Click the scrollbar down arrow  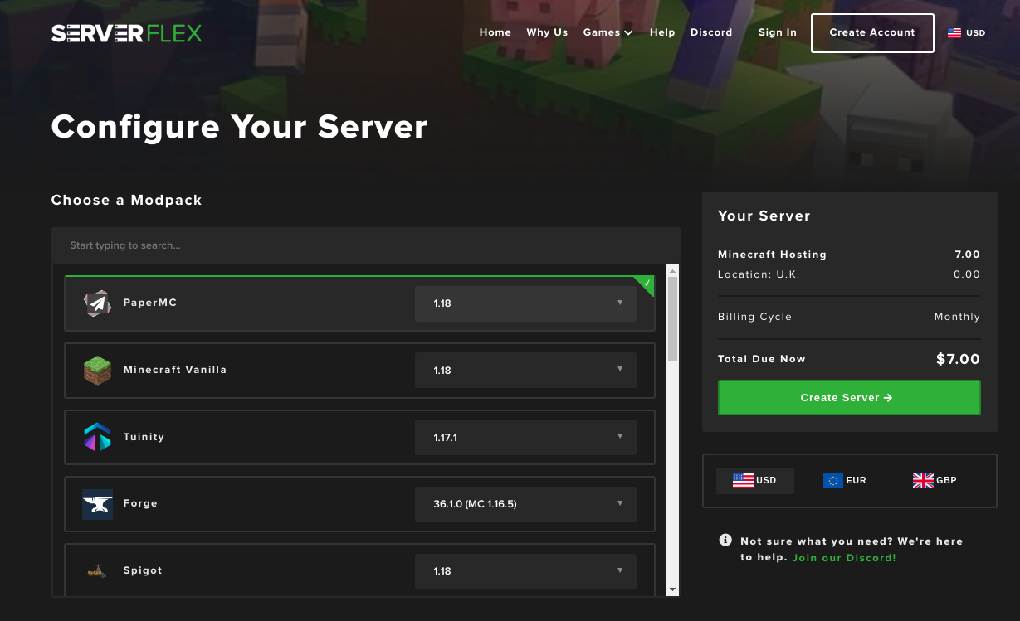(x=672, y=589)
